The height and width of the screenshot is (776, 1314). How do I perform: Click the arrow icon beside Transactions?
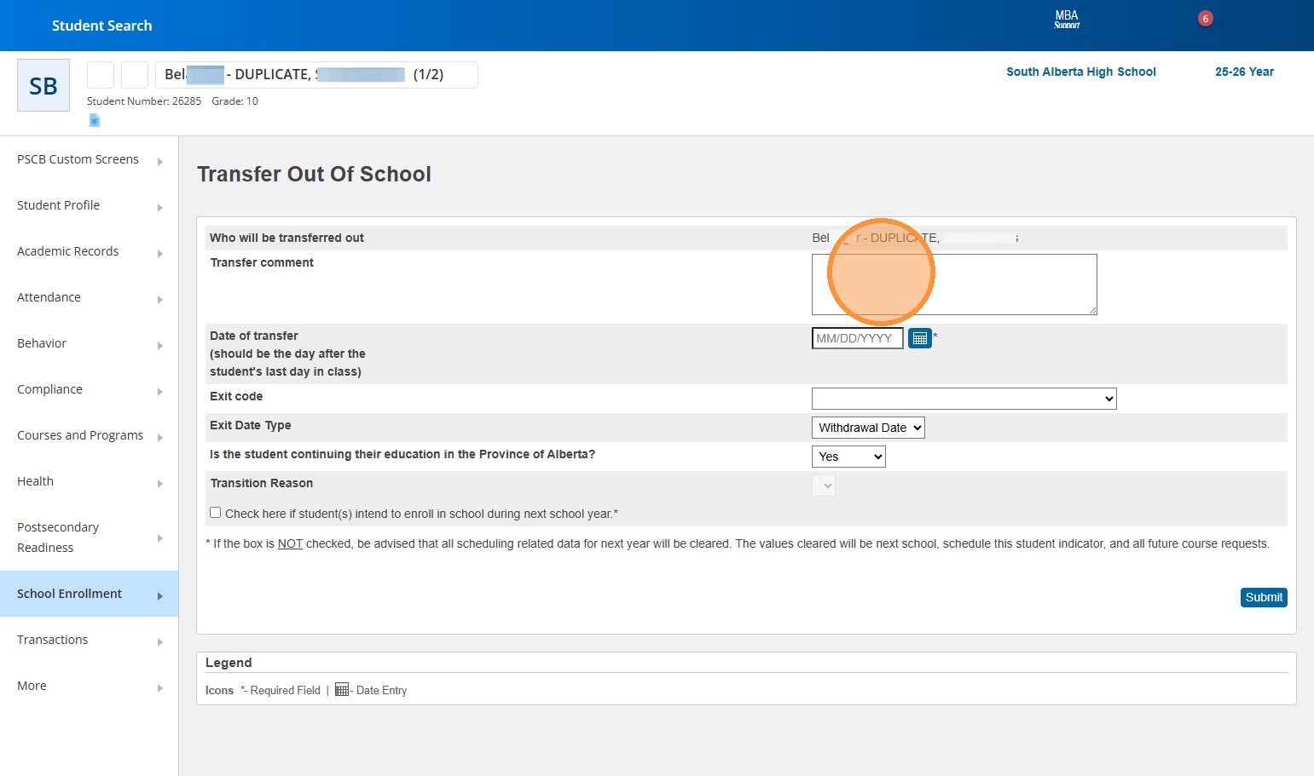tap(159, 641)
